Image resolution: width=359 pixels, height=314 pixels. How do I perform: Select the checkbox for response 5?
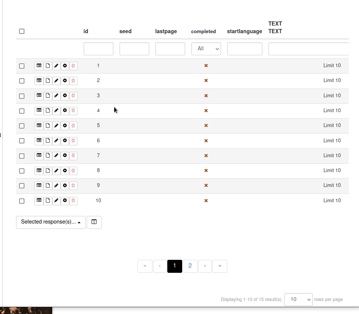click(x=22, y=126)
